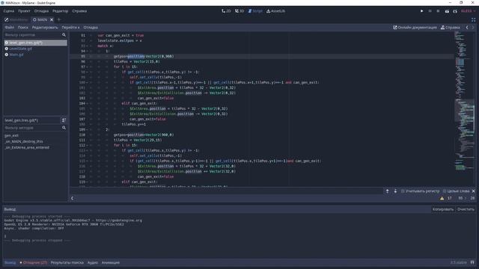The width and height of the screenshot is (479, 269).
Task: Pause the running scene
Action: 430,11
